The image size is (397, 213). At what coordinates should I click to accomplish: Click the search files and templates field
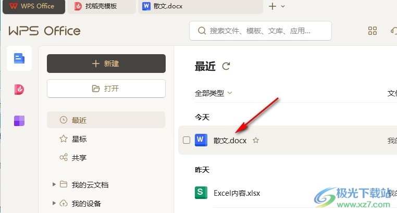tap(260, 31)
